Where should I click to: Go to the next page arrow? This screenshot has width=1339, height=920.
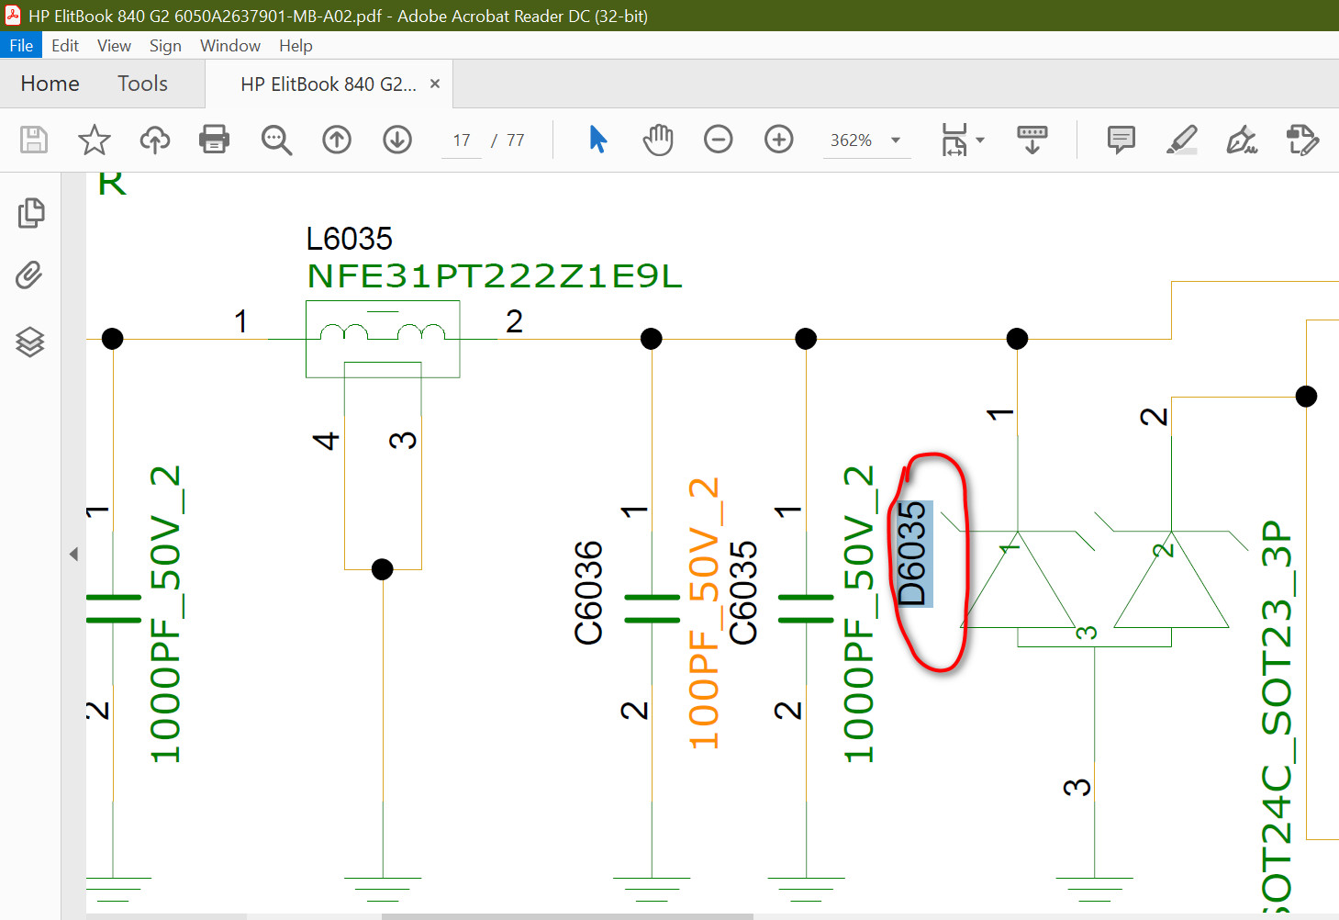coord(397,140)
